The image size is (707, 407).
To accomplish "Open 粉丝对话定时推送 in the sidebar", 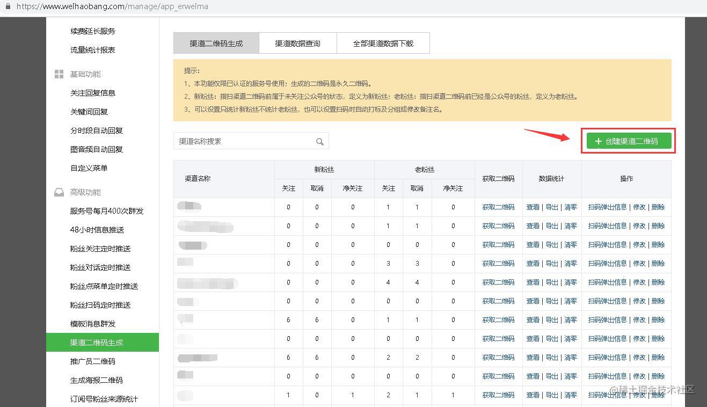I will tap(100, 267).
